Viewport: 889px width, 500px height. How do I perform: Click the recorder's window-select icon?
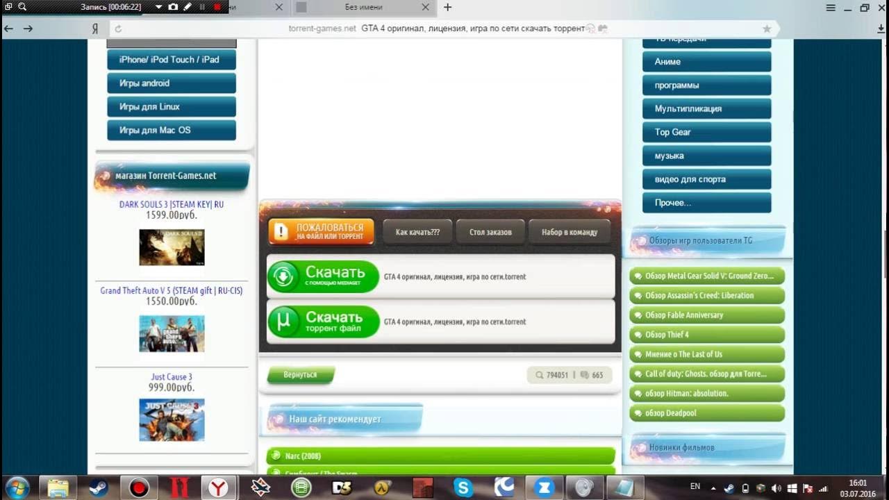(8, 7)
